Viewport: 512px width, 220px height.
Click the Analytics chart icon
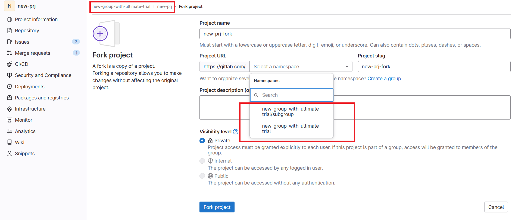tap(10, 131)
